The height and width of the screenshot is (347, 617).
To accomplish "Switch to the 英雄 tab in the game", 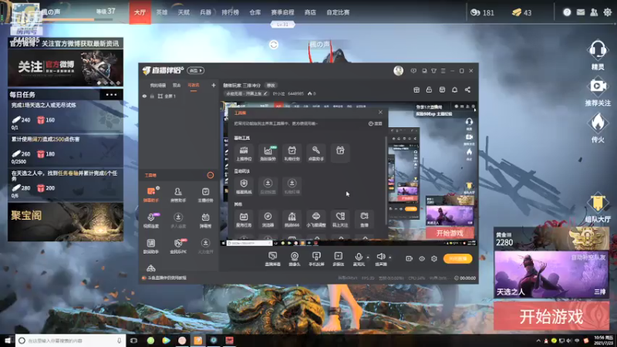I will tap(162, 12).
